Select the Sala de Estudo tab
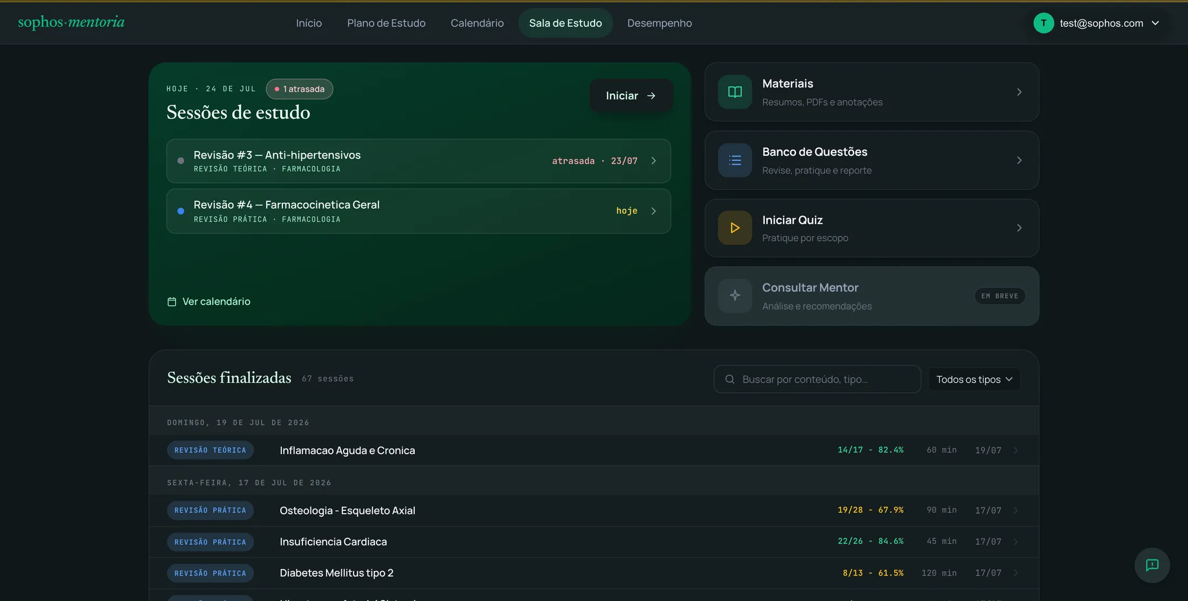This screenshot has height=601, width=1188. coord(565,23)
